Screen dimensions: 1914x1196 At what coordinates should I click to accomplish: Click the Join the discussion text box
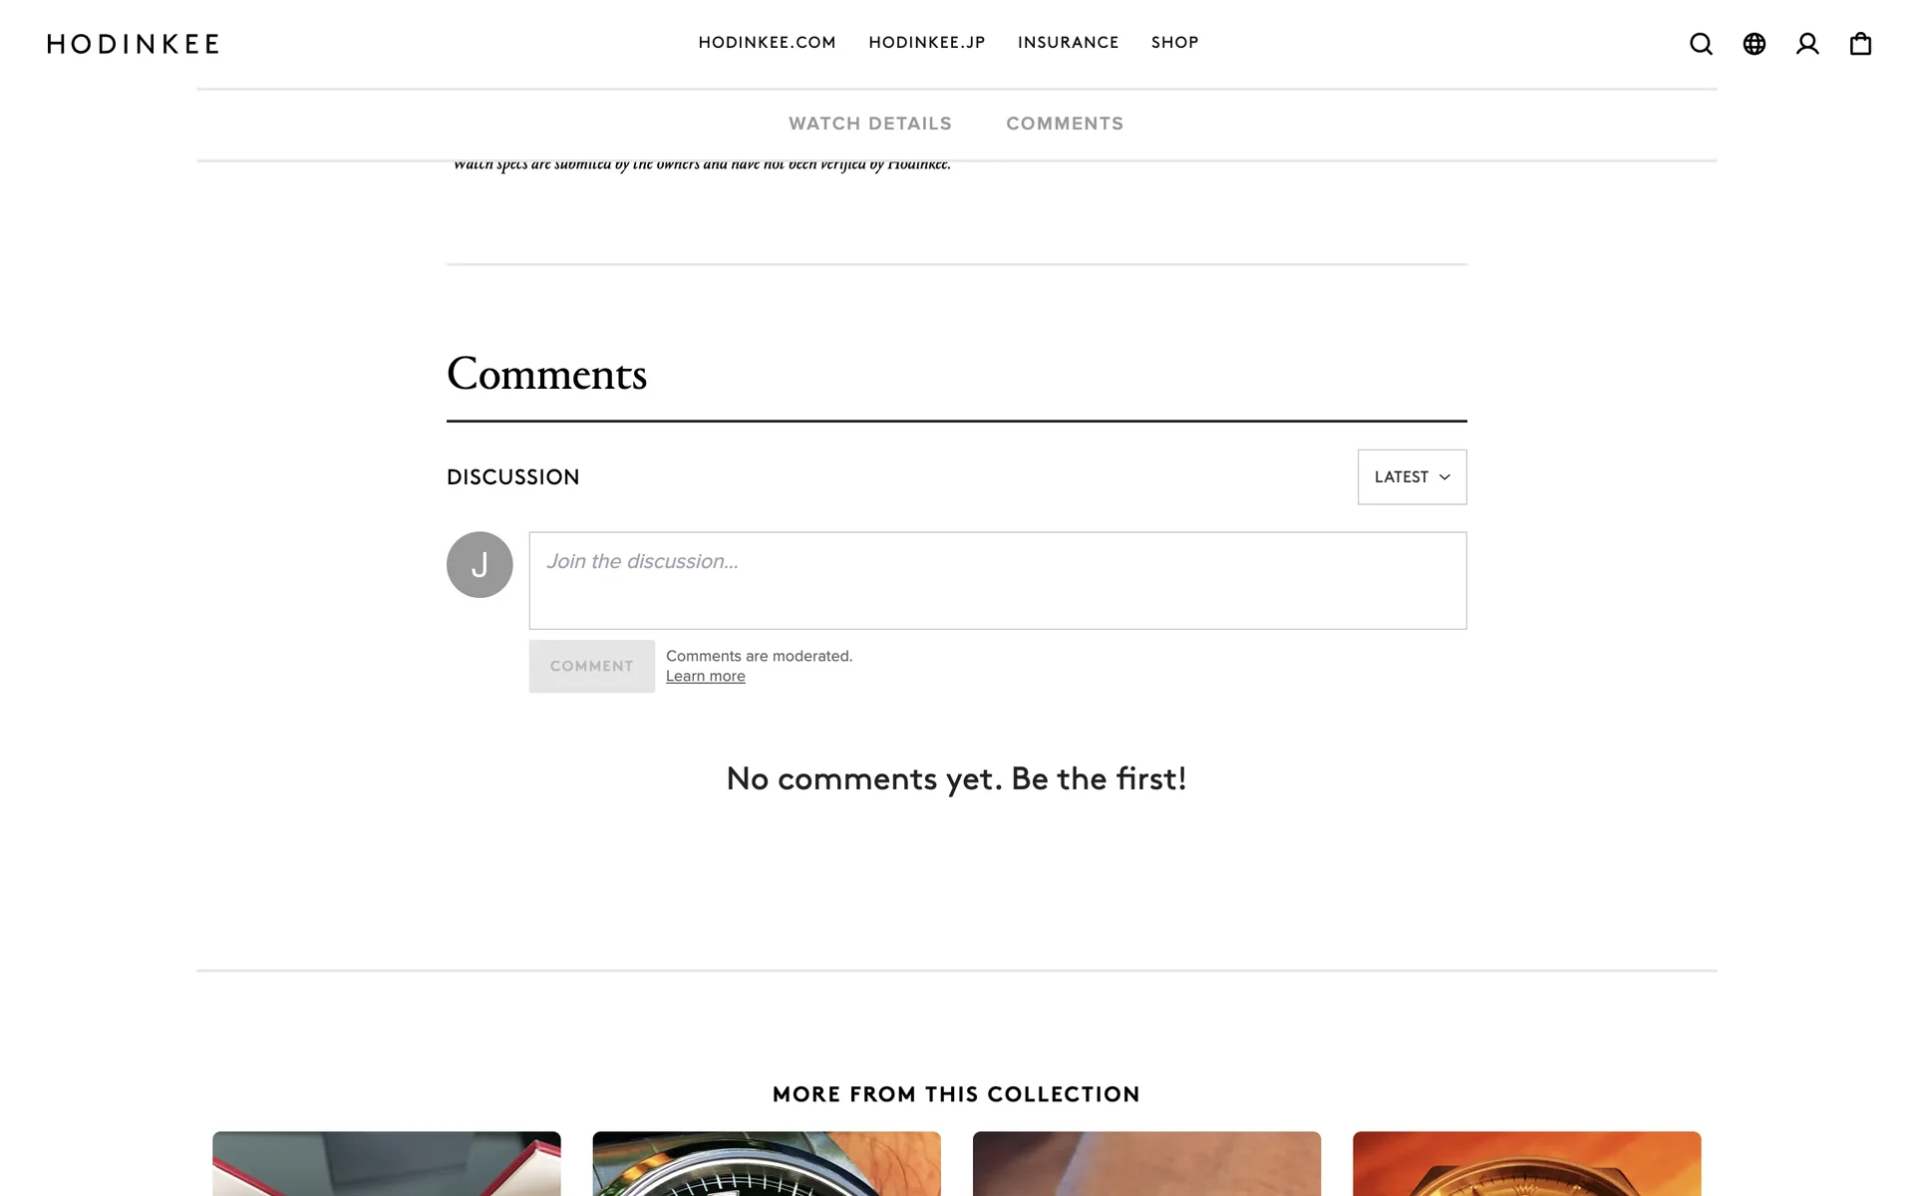coord(997,580)
